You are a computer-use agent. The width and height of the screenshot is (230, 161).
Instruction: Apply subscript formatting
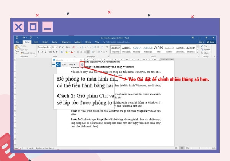54,52
